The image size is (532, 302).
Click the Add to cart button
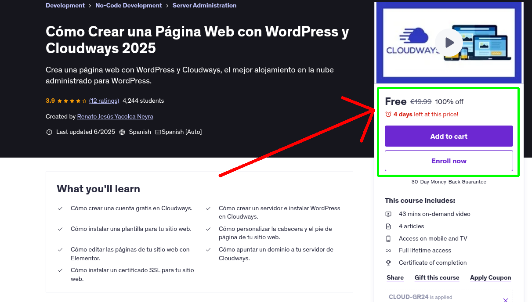(449, 136)
